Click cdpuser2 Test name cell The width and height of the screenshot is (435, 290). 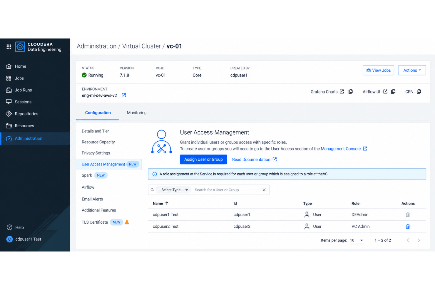pos(165,227)
